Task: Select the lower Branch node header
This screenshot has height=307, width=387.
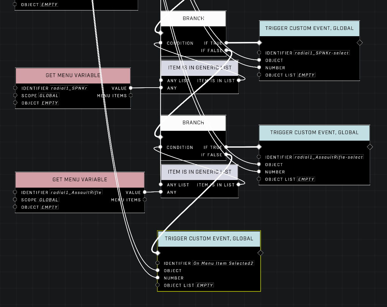Action: pyautogui.click(x=193, y=123)
